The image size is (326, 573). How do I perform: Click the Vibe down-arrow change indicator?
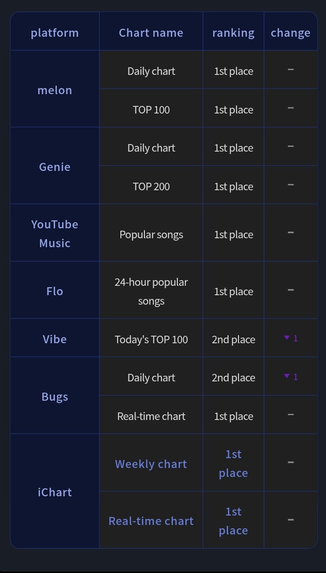coord(290,338)
